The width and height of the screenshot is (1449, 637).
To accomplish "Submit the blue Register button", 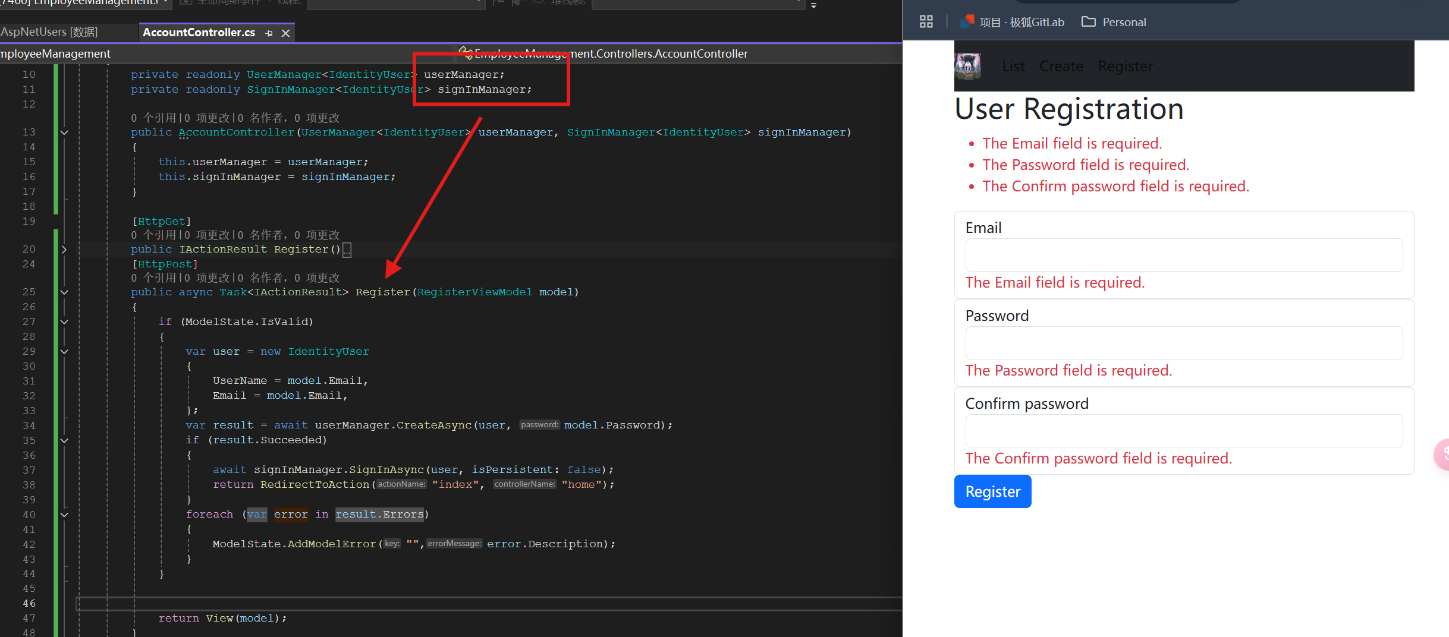I will point(992,491).
